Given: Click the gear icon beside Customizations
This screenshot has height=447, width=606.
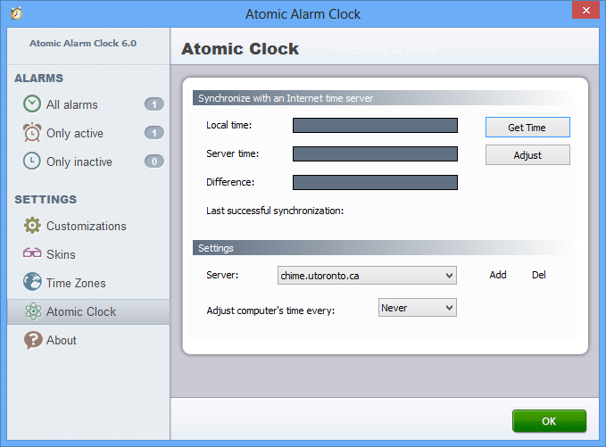Looking at the screenshot, I should click(32, 225).
